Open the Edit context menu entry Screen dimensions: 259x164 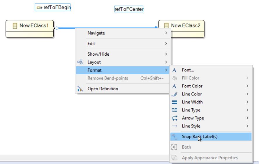[x=91, y=44]
